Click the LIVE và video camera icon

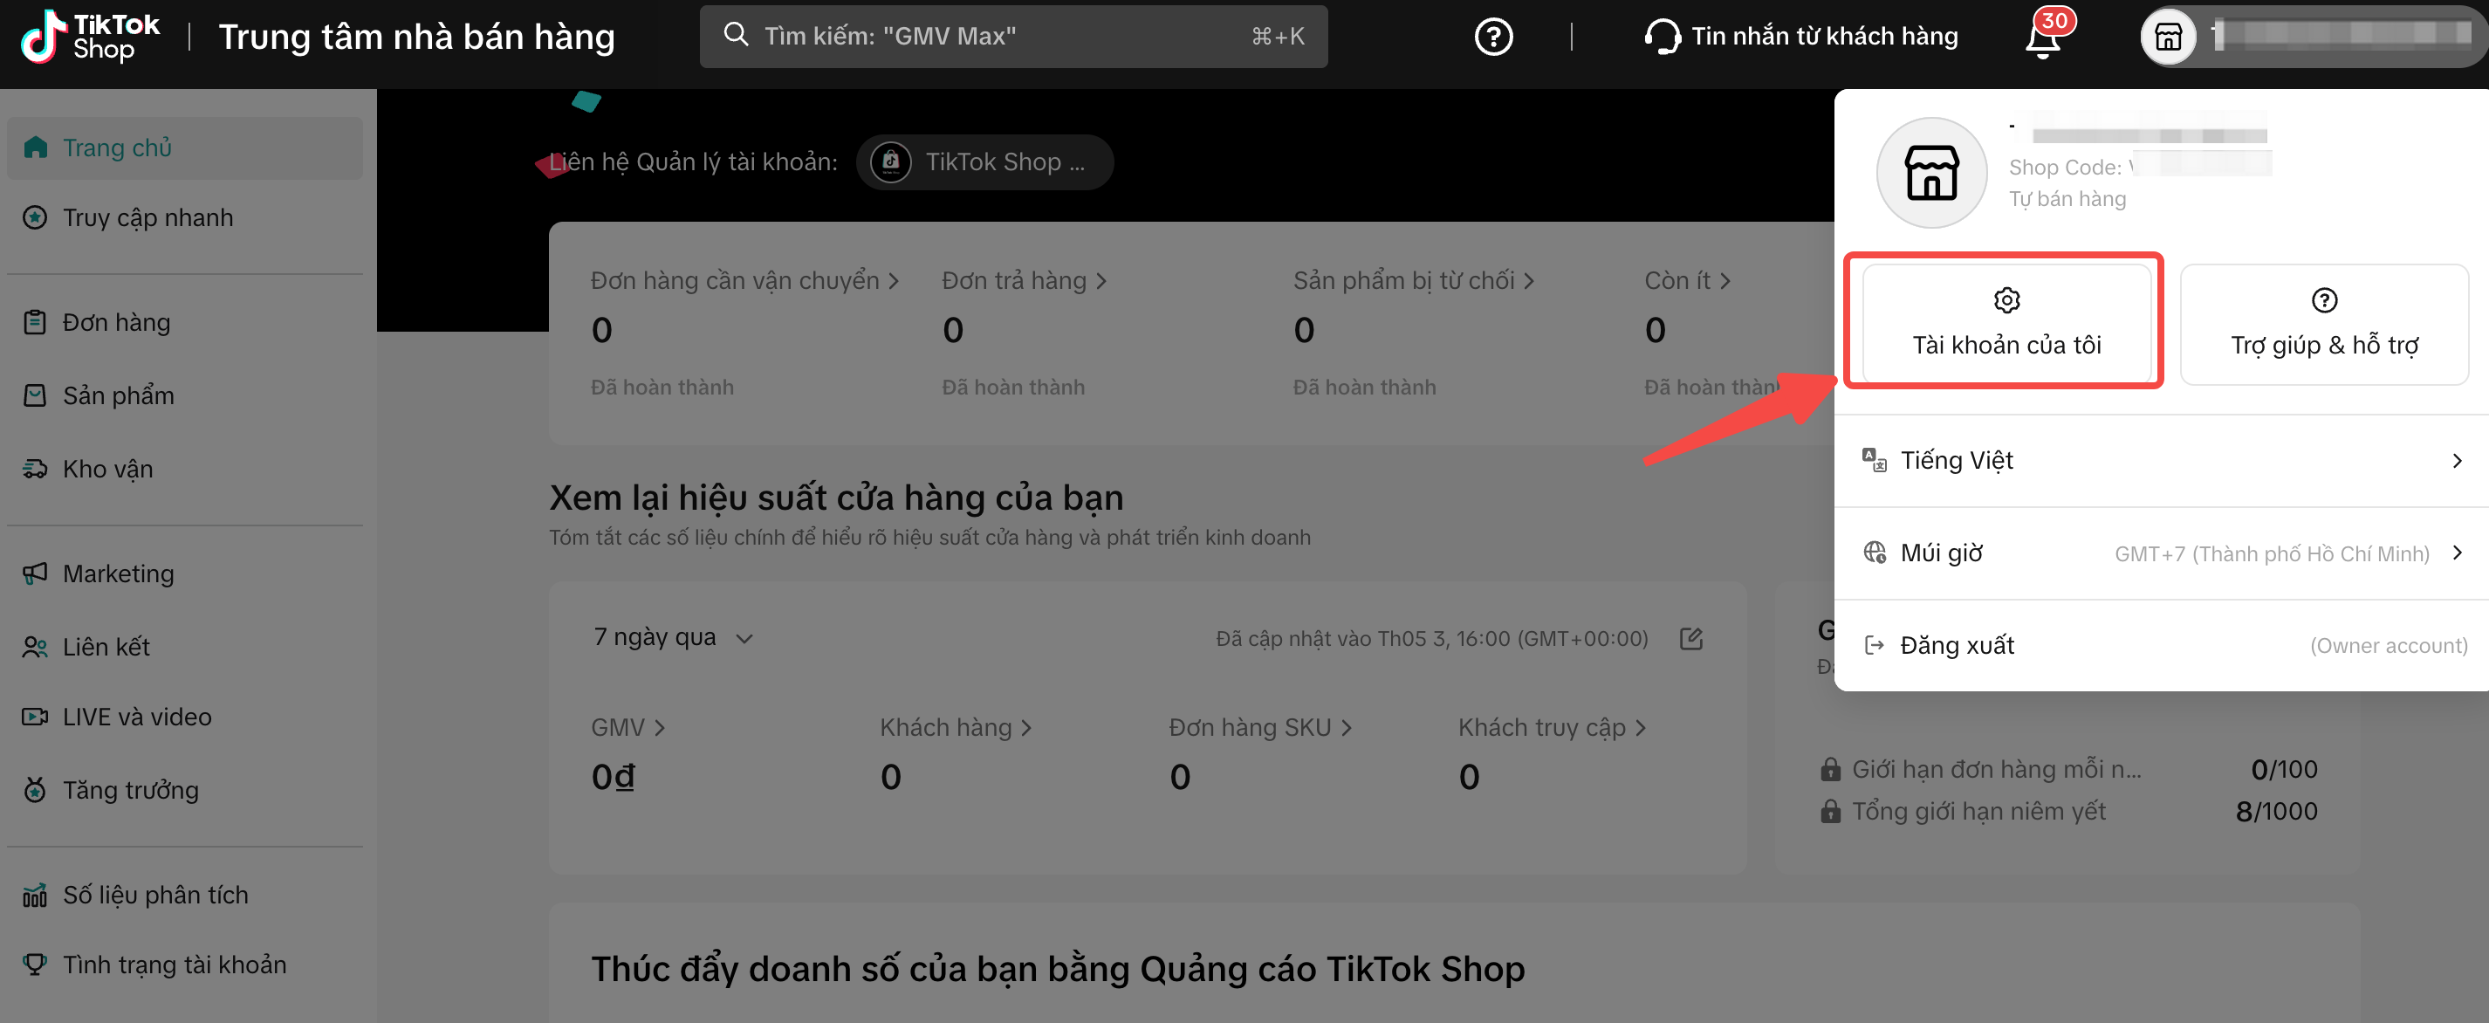click(x=35, y=717)
